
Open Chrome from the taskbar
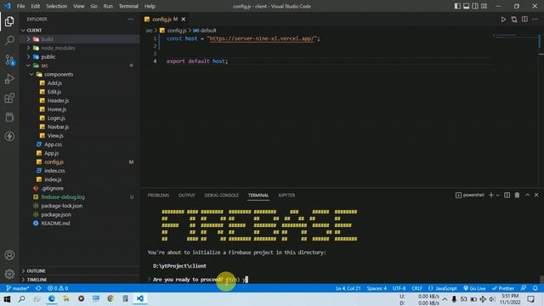coord(110,298)
